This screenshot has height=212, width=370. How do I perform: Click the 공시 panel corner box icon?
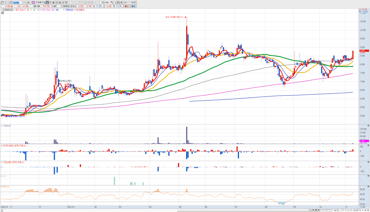tap(368, 176)
